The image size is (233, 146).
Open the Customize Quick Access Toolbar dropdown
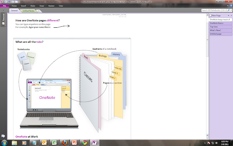point(20,2)
